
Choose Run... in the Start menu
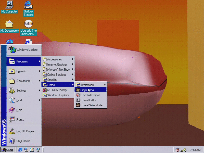click(x=24, y=120)
